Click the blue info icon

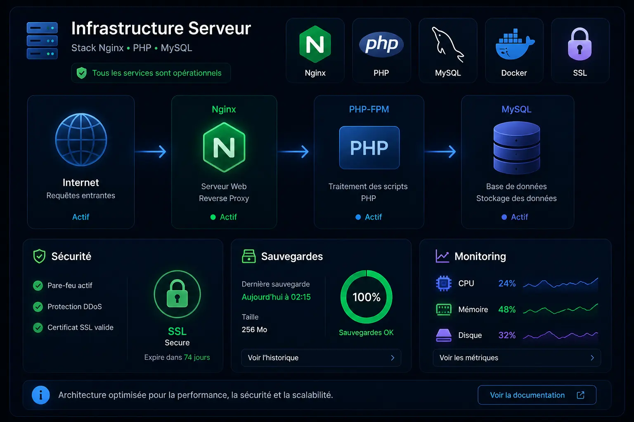(41, 395)
